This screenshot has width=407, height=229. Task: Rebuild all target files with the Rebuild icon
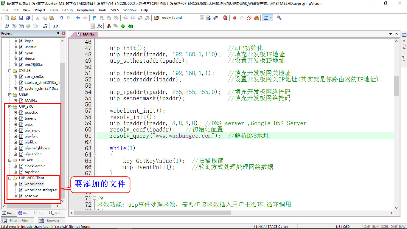pyautogui.click(x=21, y=26)
